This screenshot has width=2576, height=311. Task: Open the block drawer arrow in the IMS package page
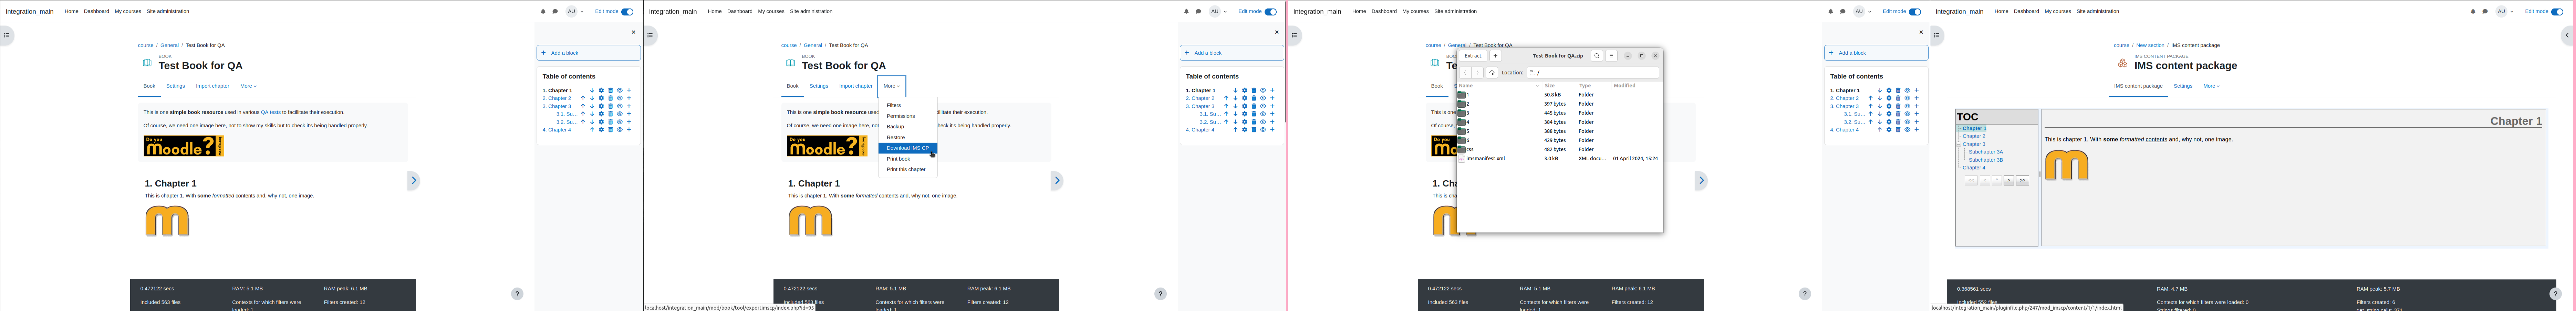(2567, 35)
